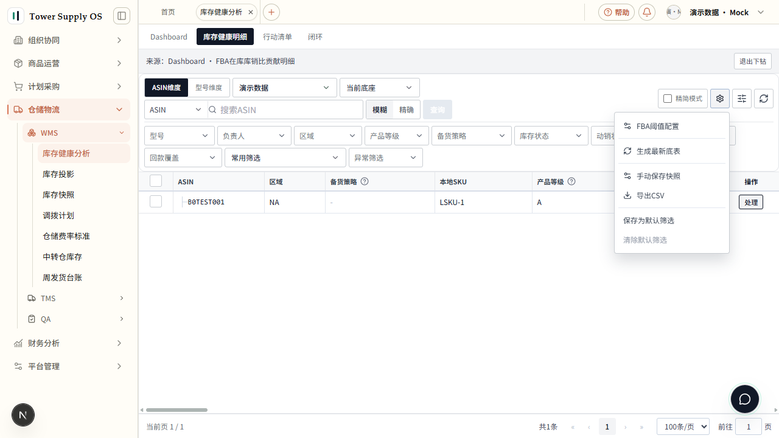
Task: Click the N avatar icon
Action: click(23, 415)
